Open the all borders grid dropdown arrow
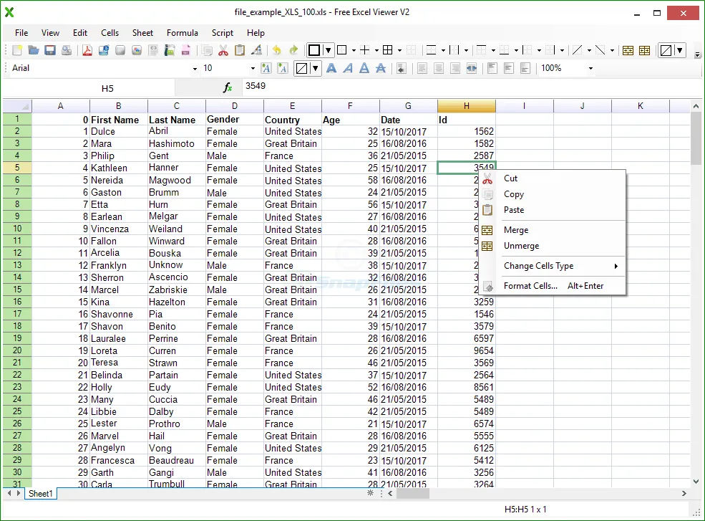 pyautogui.click(x=399, y=50)
